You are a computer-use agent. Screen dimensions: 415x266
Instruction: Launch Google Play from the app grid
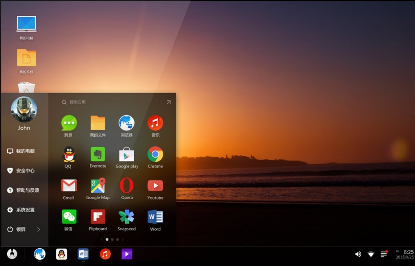coord(127,155)
